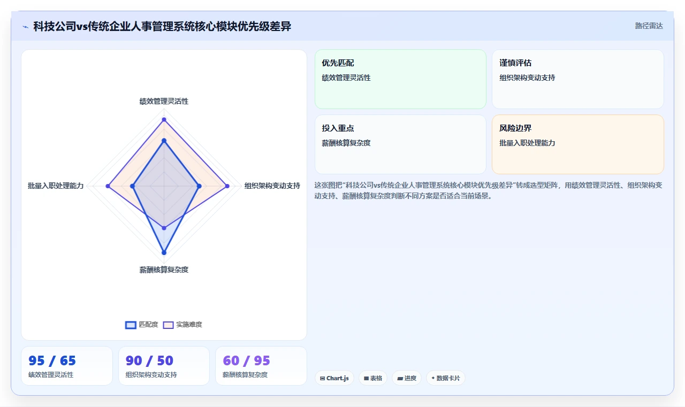
Task: Click the Chart.js tag pill
Action: (x=334, y=378)
